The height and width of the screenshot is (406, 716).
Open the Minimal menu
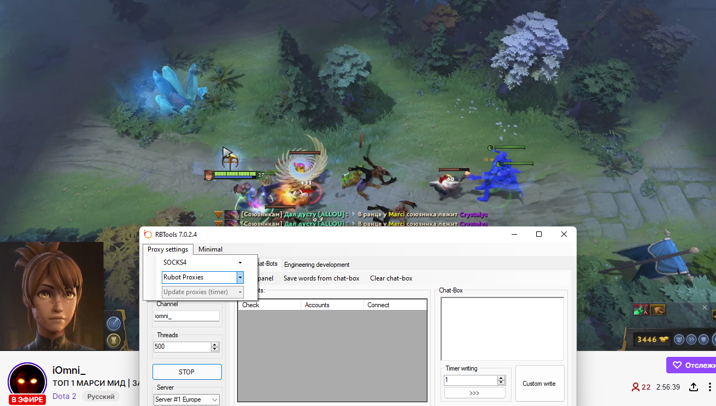[x=210, y=249]
